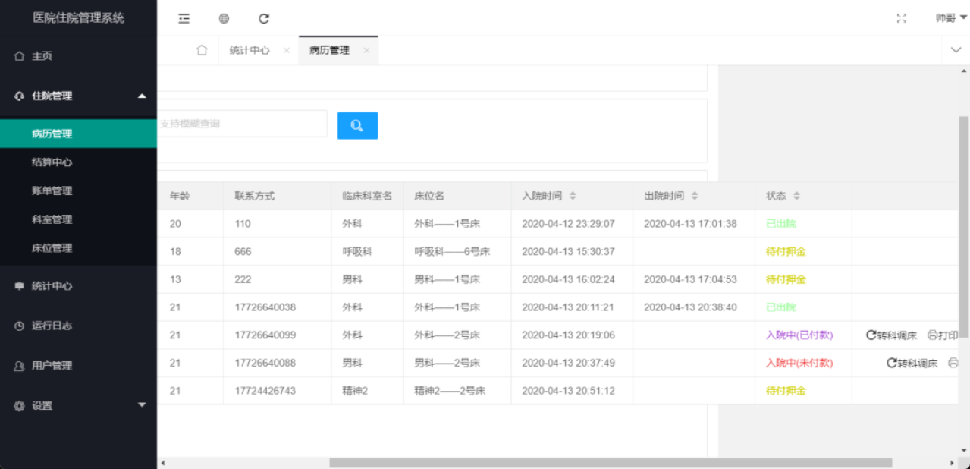Sort by 出院时间 column arrows

click(x=695, y=196)
